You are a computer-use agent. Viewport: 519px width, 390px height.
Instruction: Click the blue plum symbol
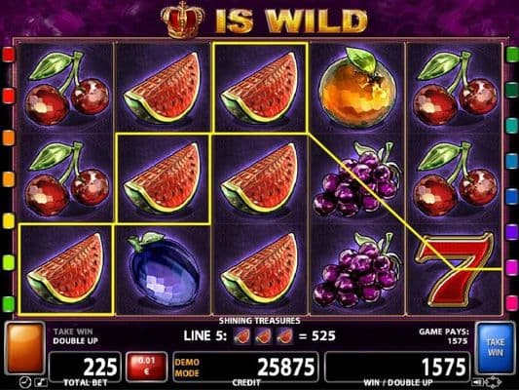coord(164,269)
